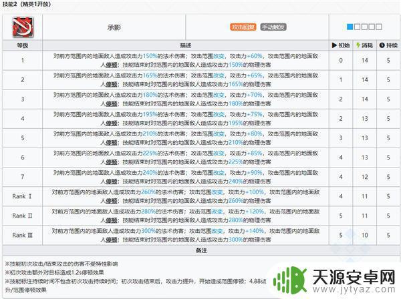401x299 pixels.
Task: Select the gray 手动触发 tag
Action: point(273,27)
